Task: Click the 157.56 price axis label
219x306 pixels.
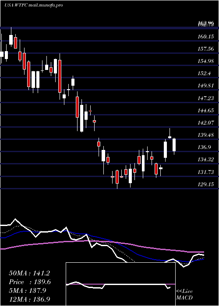Action: pos(205,49)
